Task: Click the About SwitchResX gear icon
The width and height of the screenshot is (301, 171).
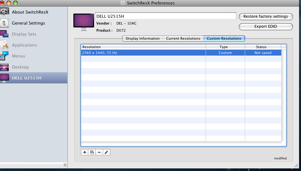Action: (x=4, y=12)
